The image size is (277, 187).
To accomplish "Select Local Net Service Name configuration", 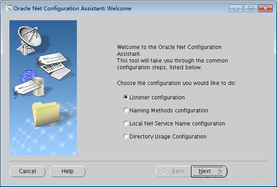I will pyautogui.click(x=174, y=123).
